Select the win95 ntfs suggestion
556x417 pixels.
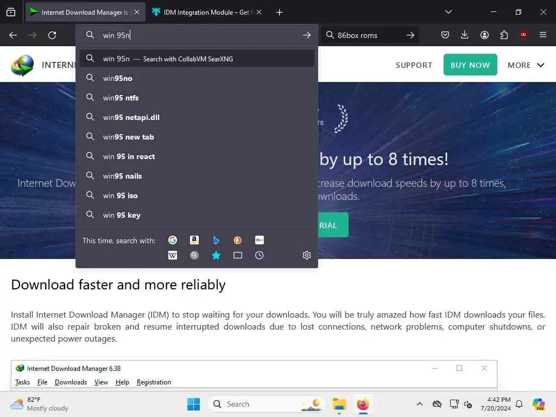tap(197, 98)
